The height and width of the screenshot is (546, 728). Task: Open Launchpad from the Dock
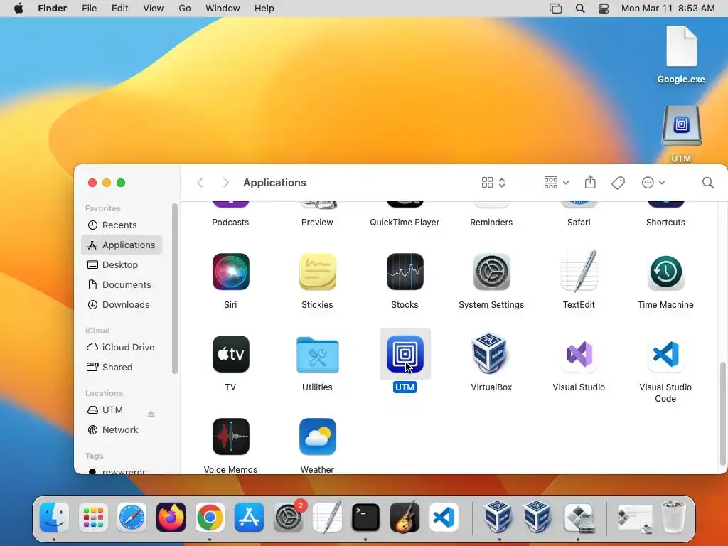pyautogui.click(x=93, y=518)
